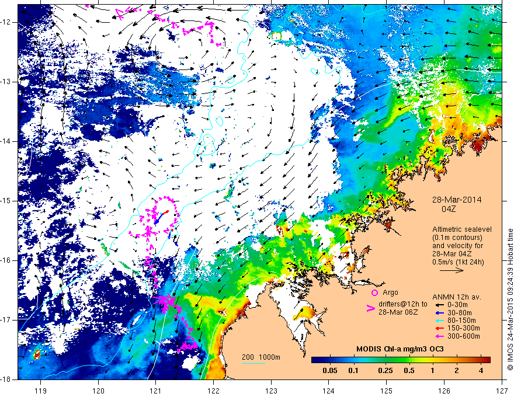Click latitude axis label -12
Image resolution: width=514 pixels, height=397 pixels.
pos(6,22)
